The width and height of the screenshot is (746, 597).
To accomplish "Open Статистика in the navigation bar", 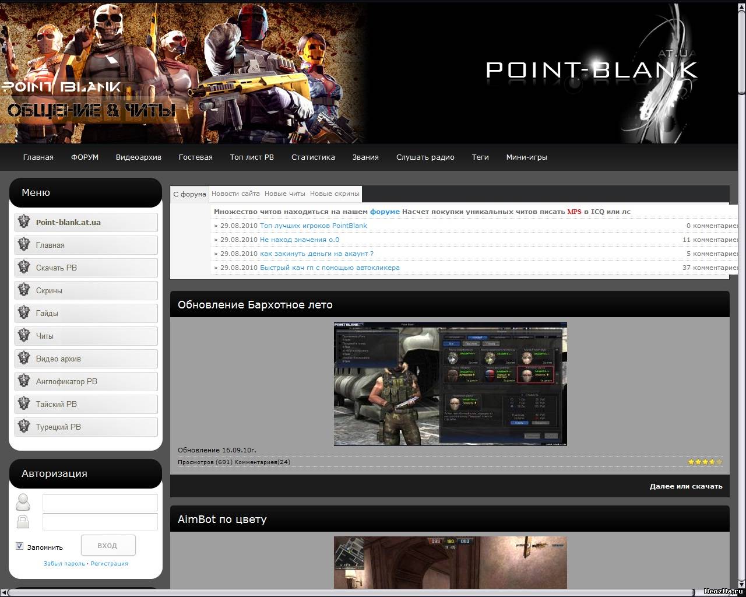I will [313, 157].
